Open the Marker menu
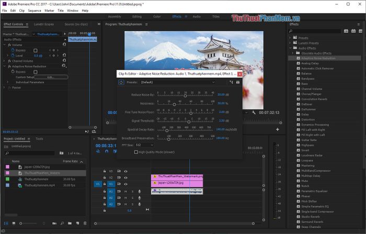 click(49, 10)
